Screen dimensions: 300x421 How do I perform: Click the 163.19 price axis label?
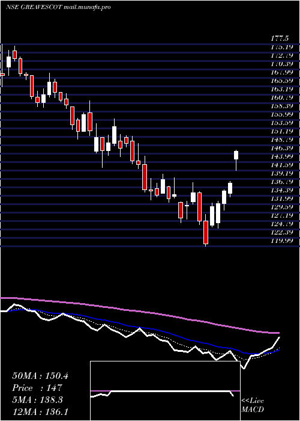tap(282, 89)
